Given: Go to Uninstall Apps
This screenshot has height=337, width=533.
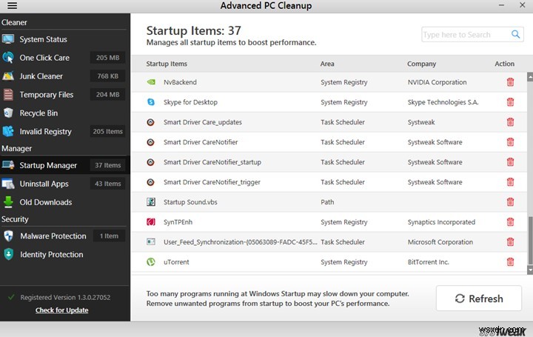Looking at the screenshot, I should 44,184.
